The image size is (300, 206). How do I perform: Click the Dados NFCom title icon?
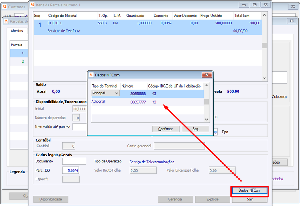[91, 75]
